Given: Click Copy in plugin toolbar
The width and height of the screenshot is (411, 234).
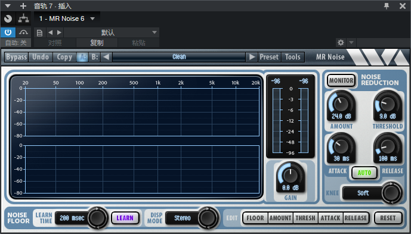Looking at the screenshot, I should point(64,57).
